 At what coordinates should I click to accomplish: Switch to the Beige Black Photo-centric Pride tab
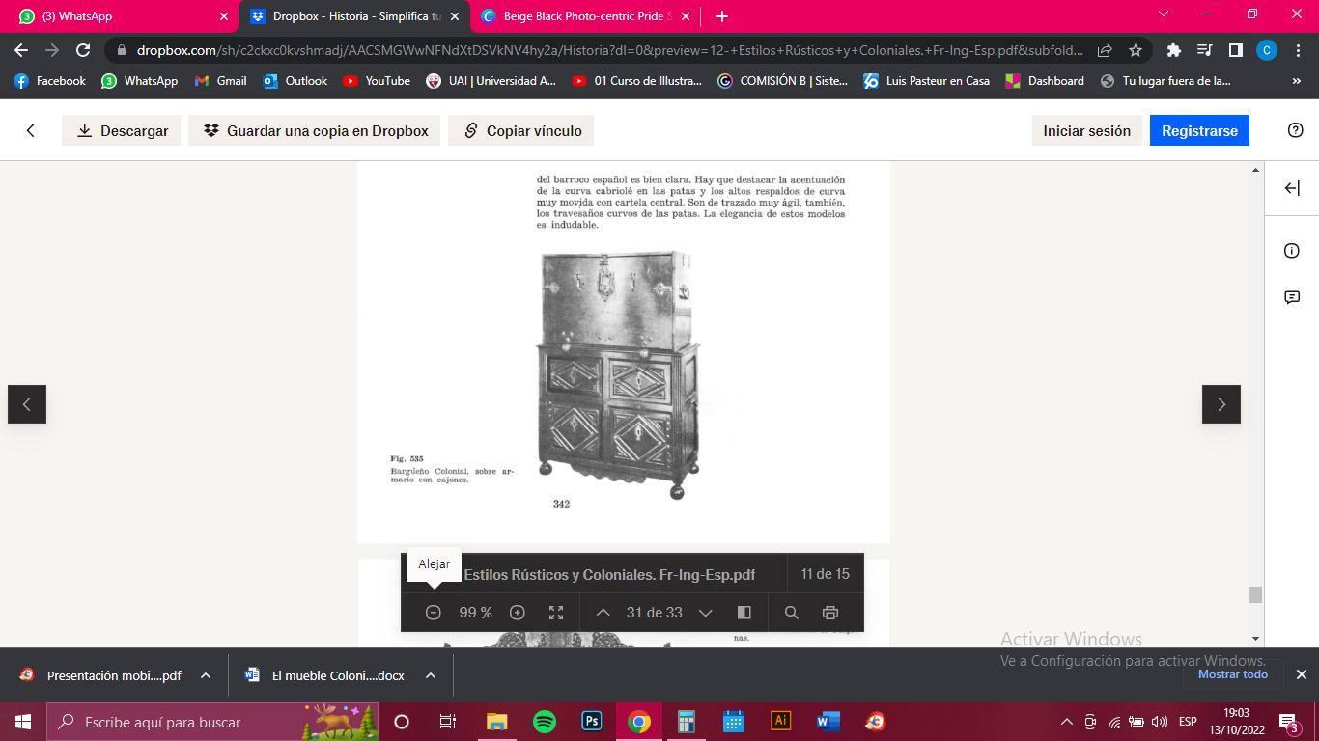(587, 16)
